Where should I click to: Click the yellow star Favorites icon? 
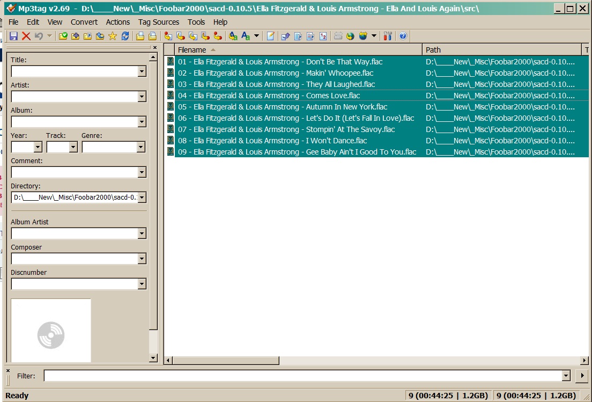(x=112, y=36)
